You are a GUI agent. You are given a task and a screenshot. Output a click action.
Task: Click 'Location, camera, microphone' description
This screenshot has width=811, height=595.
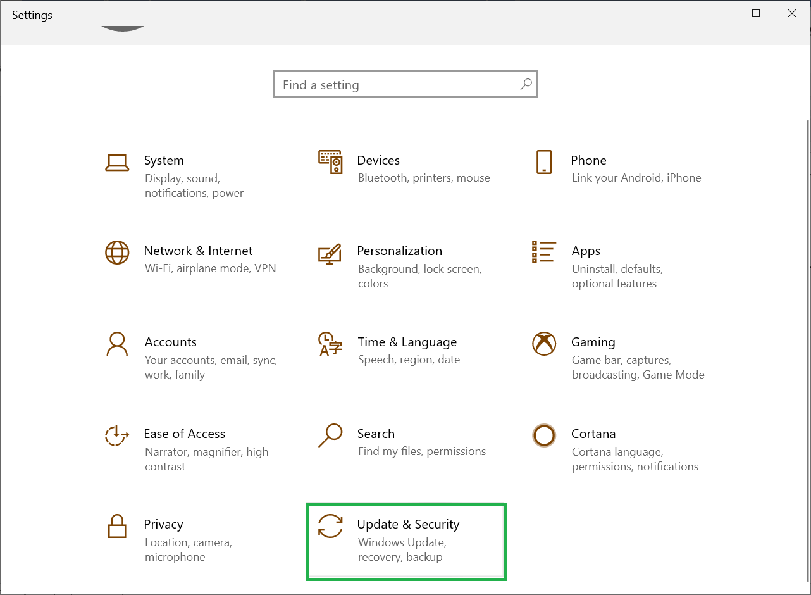point(189,550)
